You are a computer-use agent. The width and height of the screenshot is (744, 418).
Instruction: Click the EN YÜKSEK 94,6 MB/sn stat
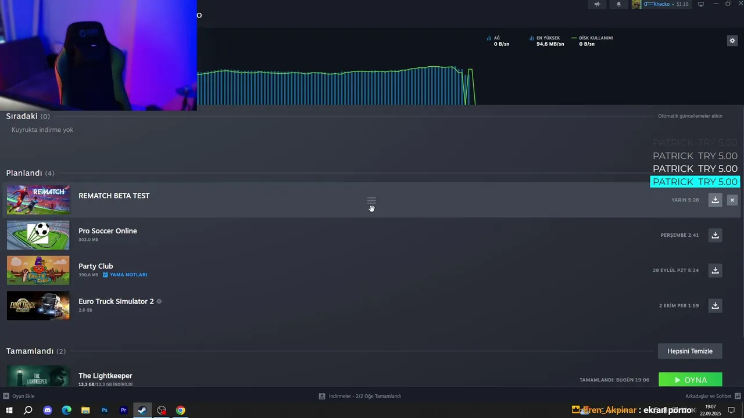546,41
